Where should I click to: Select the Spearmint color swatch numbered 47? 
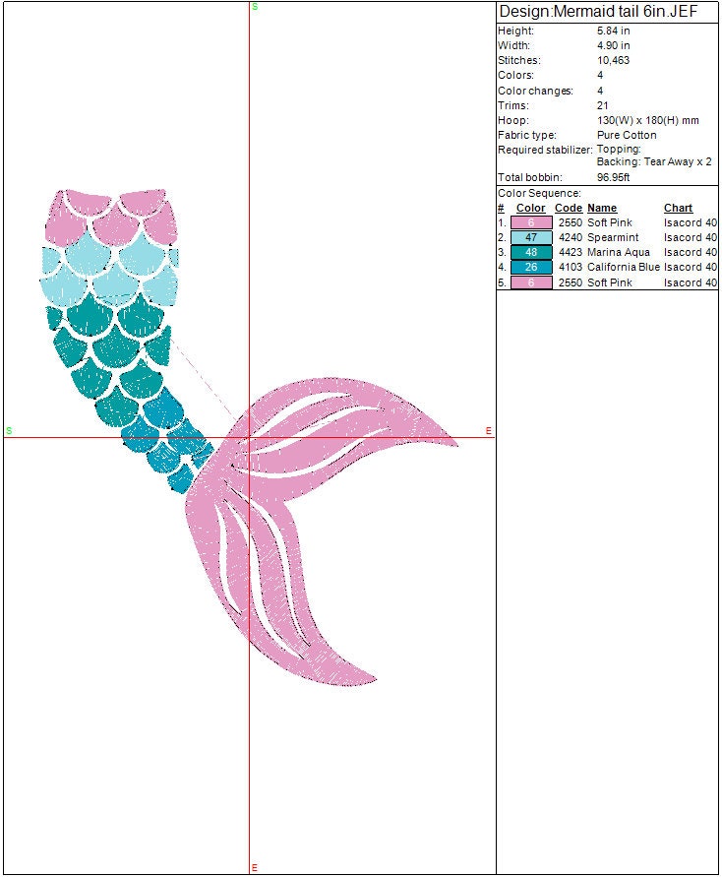[531, 238]
